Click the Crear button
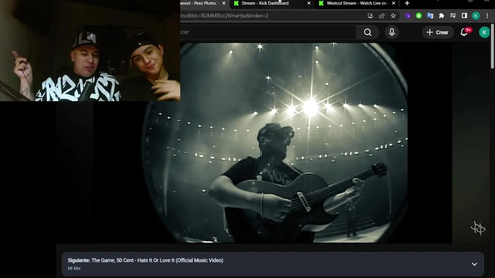 [437, 32]
